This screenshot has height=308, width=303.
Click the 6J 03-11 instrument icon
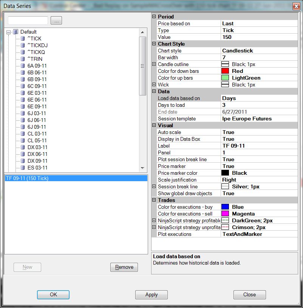[x=23, y=113]
